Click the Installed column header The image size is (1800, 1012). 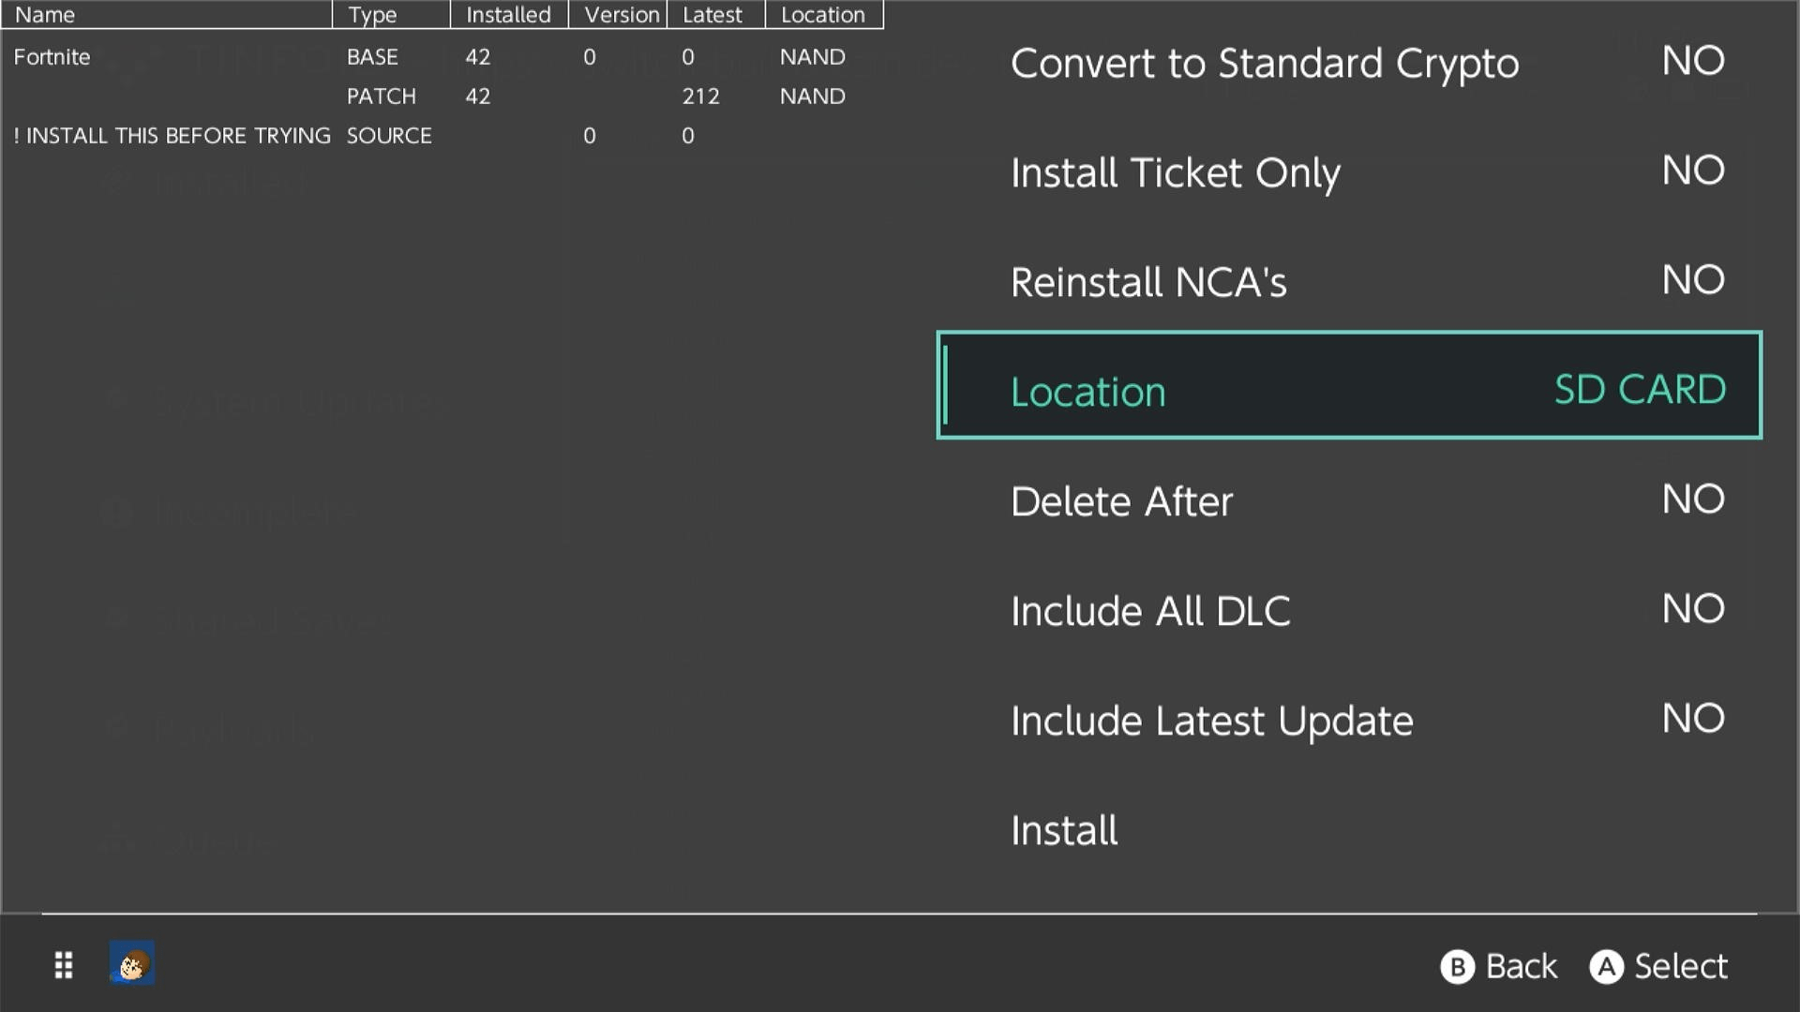[x=509, y=14]
